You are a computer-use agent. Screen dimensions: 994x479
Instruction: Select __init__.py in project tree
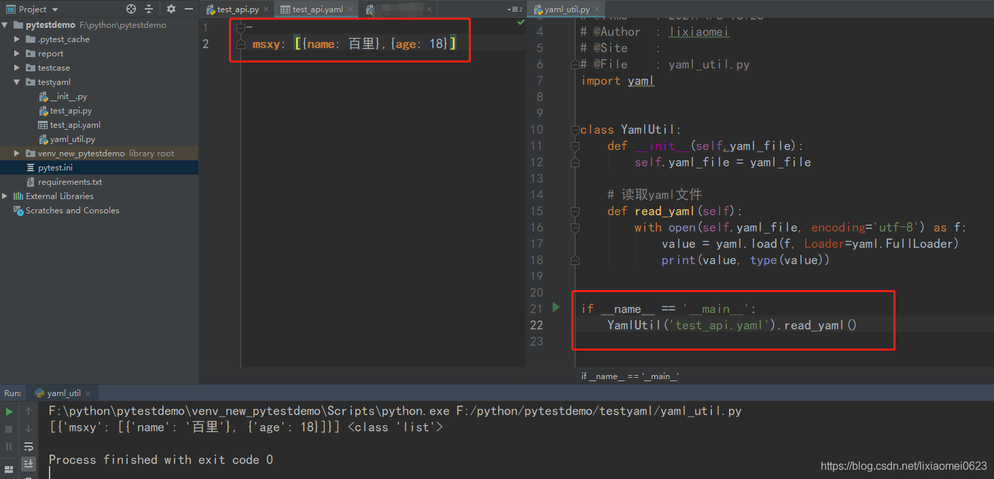pyautogui.click(x=69, y=96)
